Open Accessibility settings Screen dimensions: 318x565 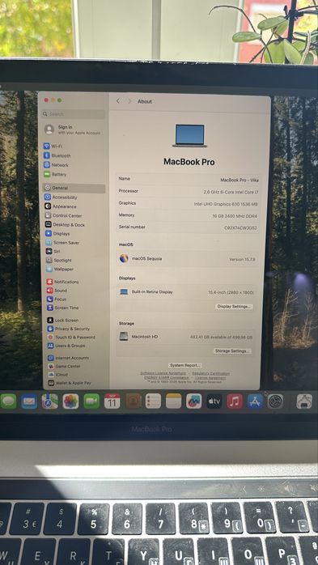61,198
